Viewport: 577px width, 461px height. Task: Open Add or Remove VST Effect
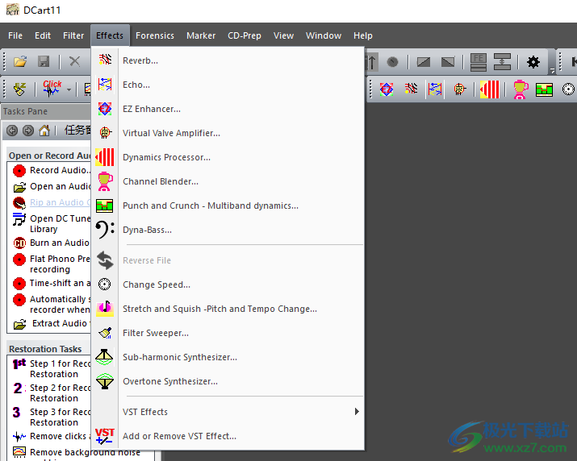[x=179, y=436]
